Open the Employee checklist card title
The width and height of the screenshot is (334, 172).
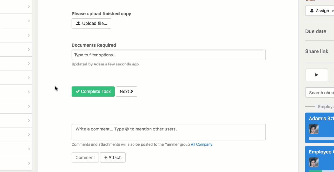[x=320, y=152]
